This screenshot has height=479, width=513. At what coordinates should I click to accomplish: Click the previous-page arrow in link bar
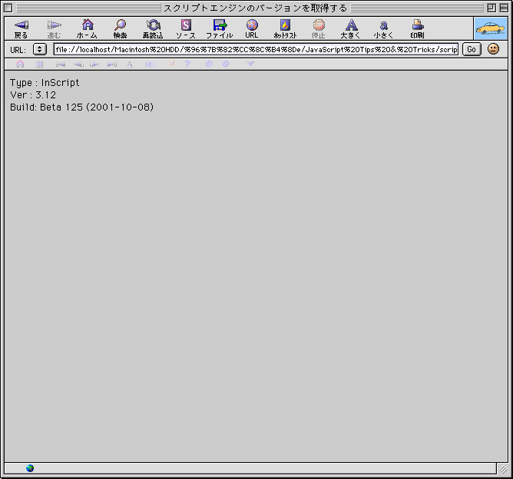(x=78, y=64)
